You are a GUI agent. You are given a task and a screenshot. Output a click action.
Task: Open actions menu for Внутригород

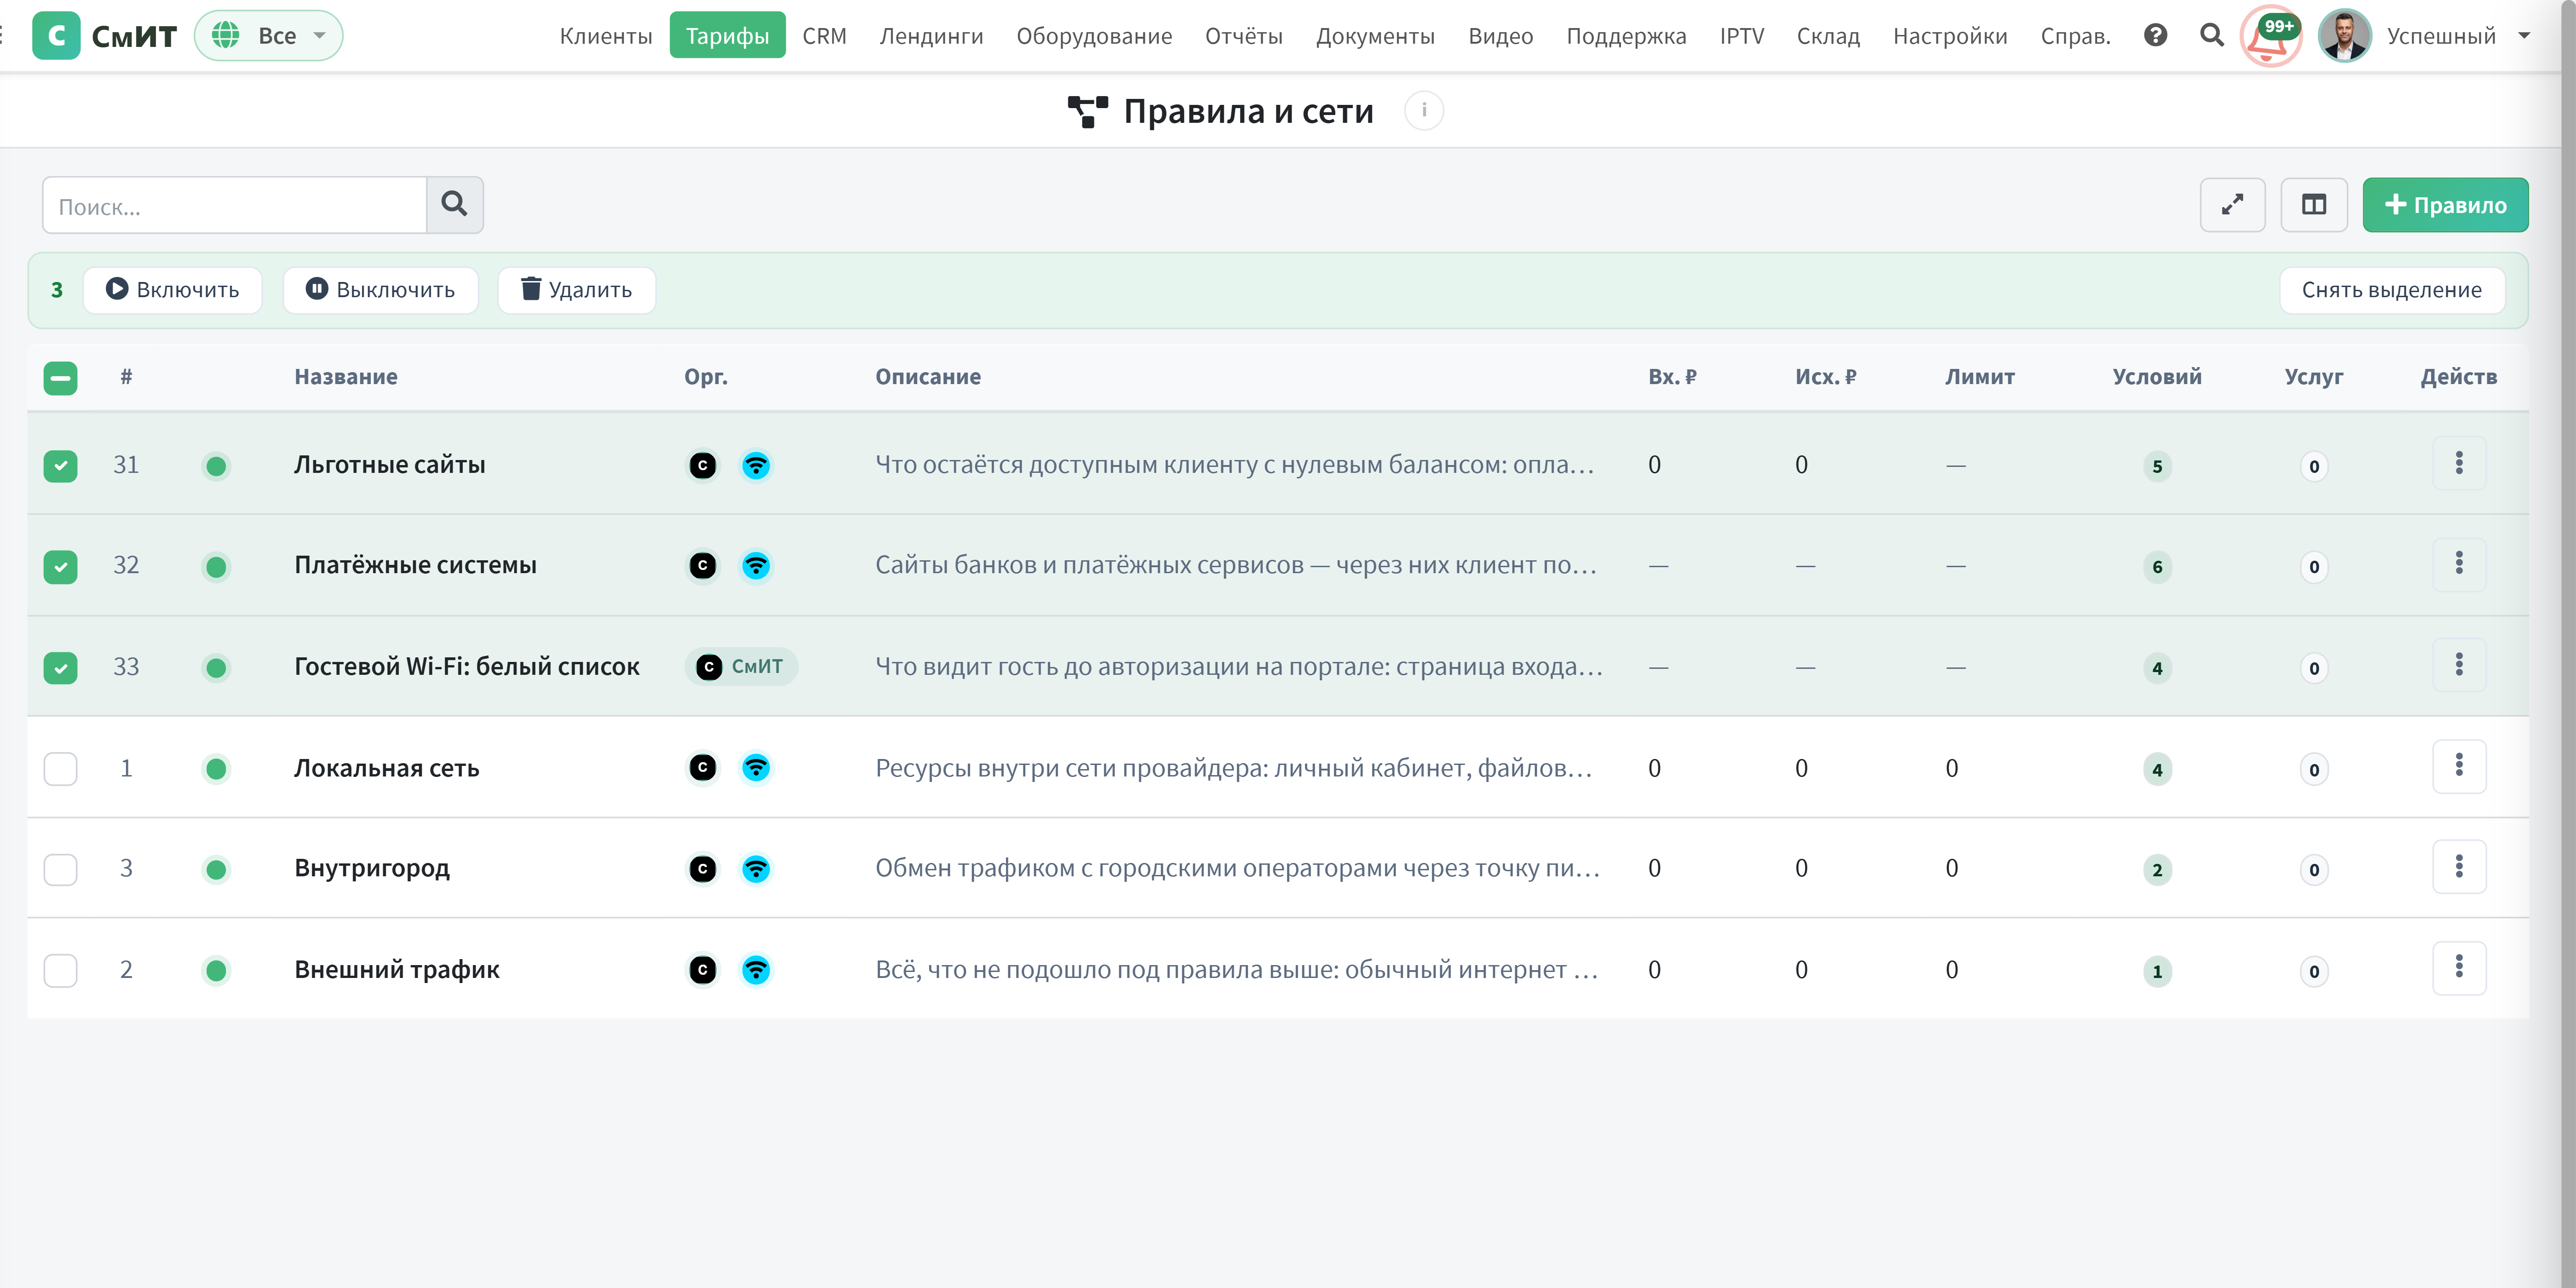(2459, 867)
